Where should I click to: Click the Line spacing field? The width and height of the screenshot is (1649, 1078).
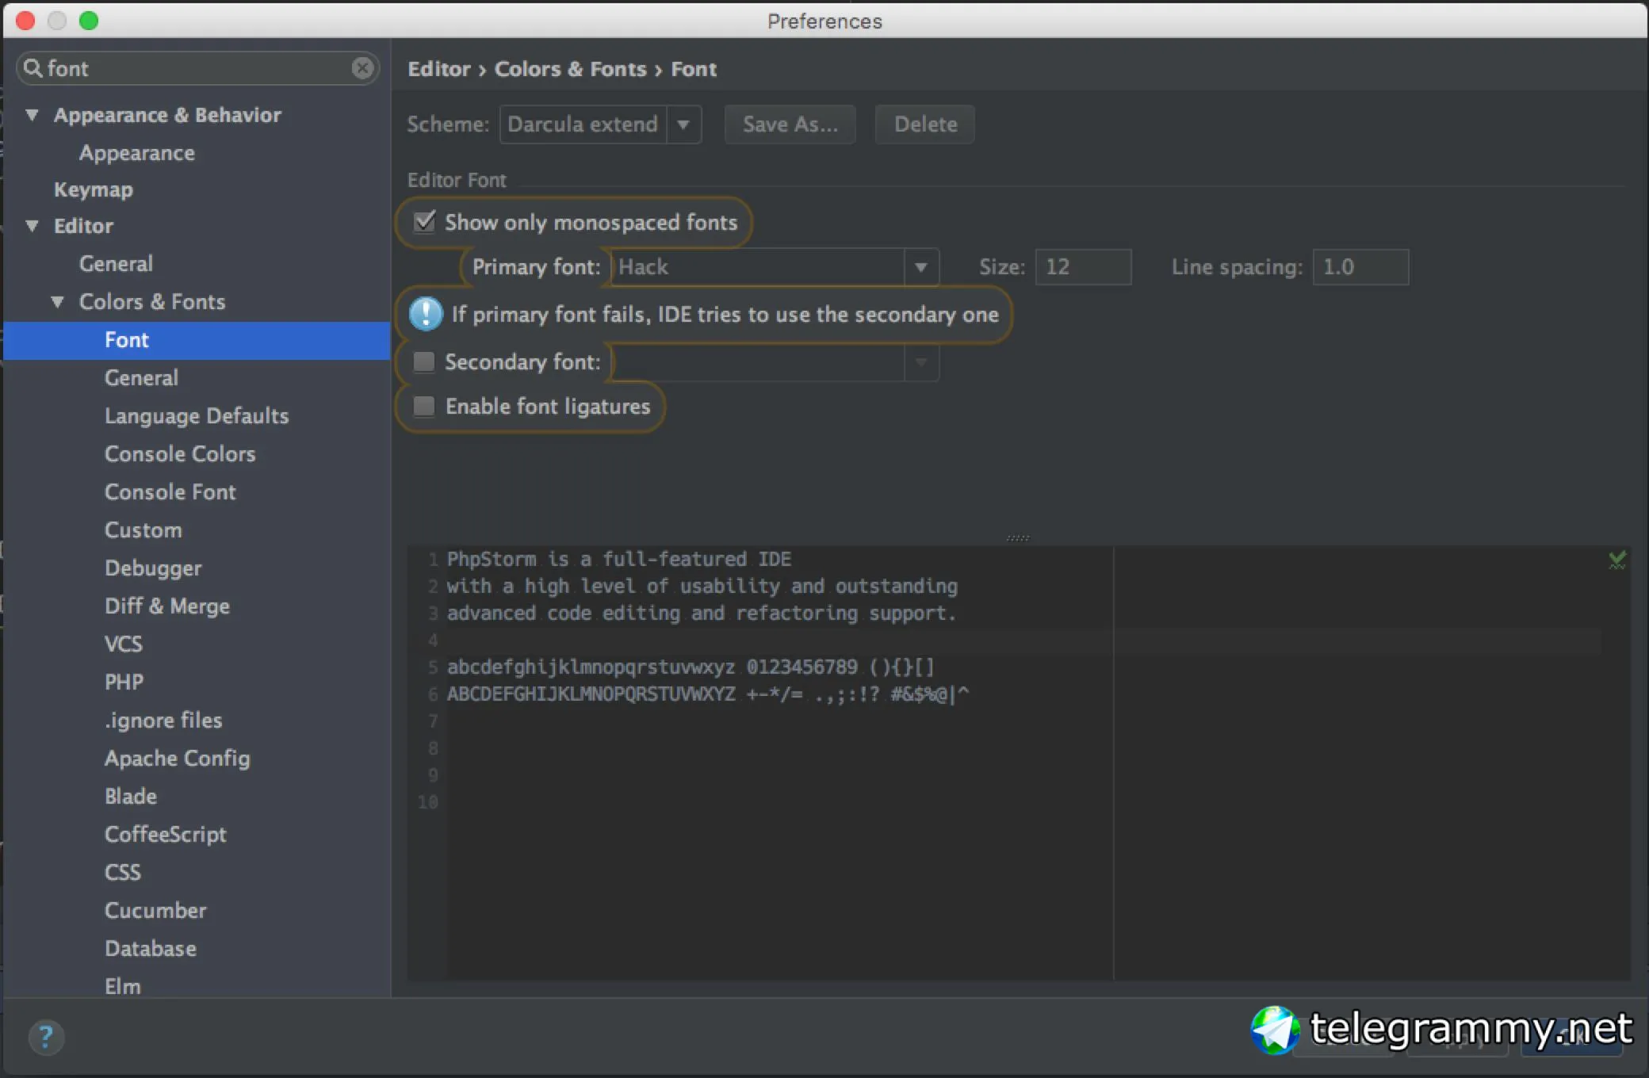click(1360, 267)
